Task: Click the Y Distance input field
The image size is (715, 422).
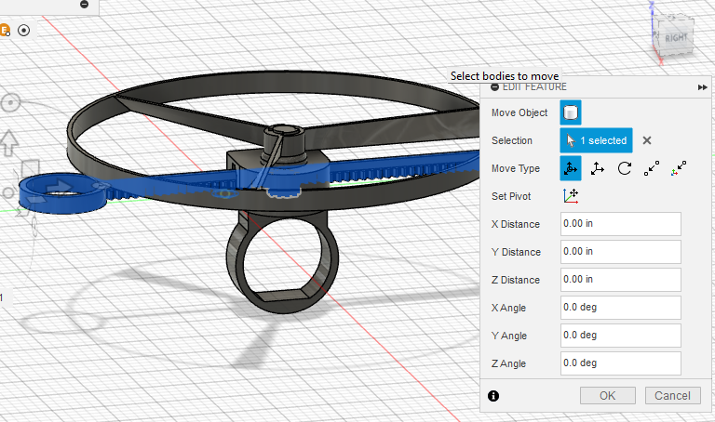Action: [621, 251]
